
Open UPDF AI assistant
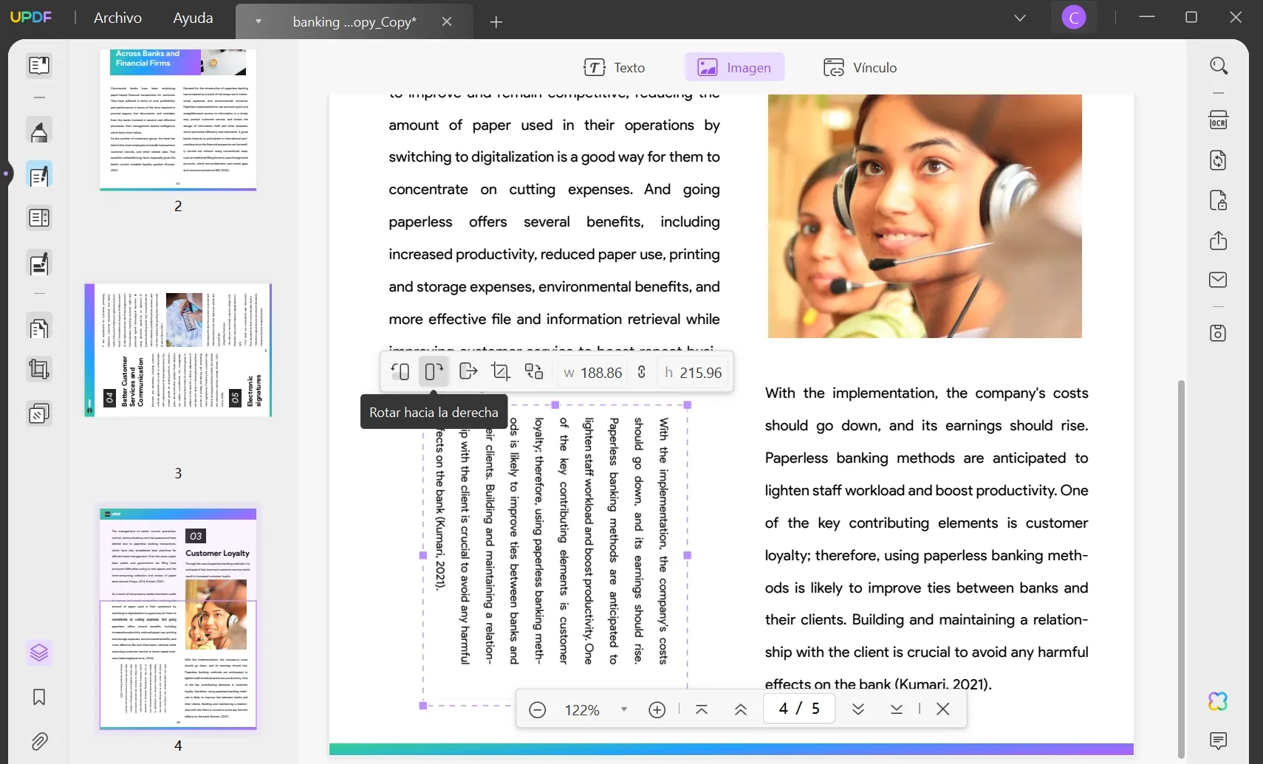[1219, 701]
